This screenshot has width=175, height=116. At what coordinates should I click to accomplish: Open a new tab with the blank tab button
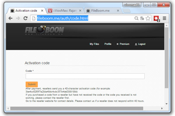point(127,11)
